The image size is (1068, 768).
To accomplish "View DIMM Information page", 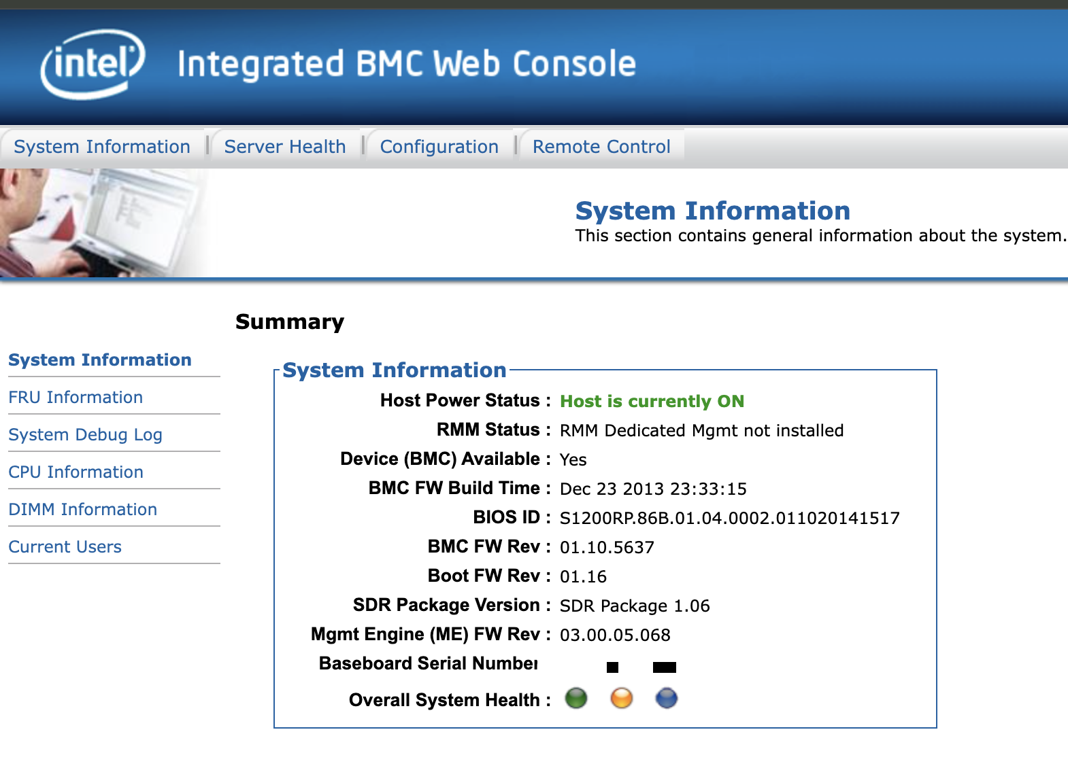I will [82, 510].
